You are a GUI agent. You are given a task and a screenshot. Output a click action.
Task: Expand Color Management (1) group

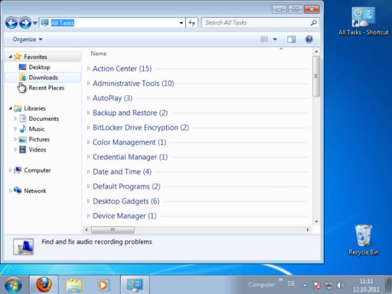coord(89,143)
